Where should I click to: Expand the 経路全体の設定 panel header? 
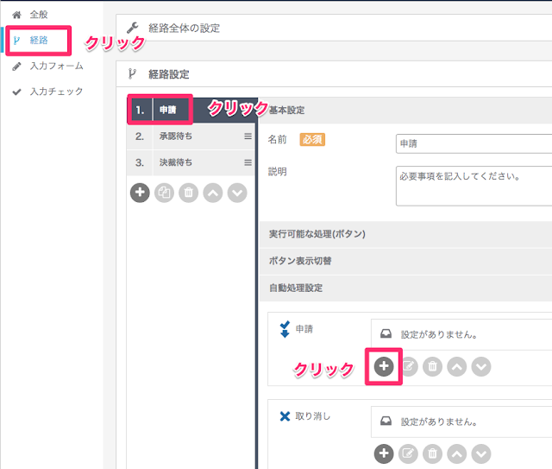pos(334,28)
